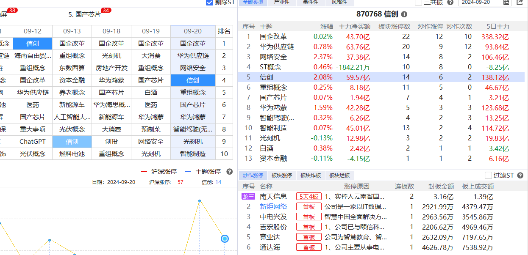Uncheck the 剔除ST checkbox
Screen dimensions: 528x255
click(x=209, y=3)
